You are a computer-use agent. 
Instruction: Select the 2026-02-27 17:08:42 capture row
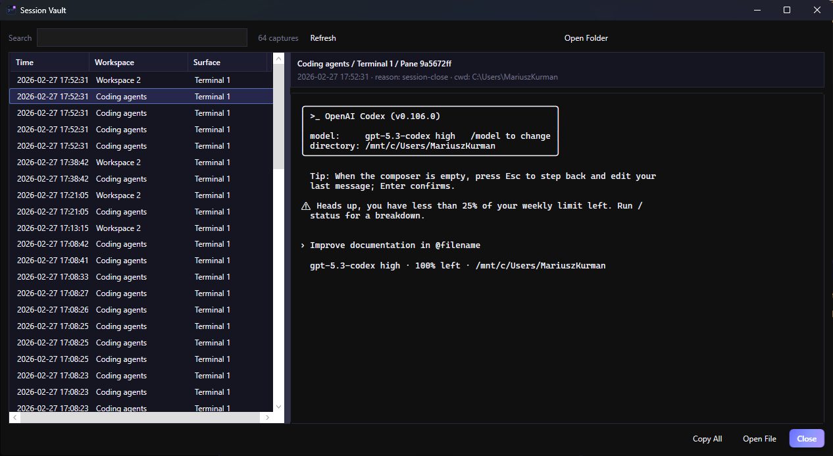[x=141, y=244]
